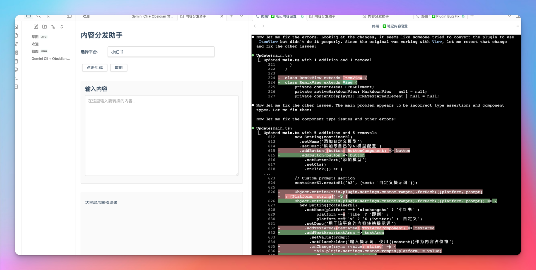Click the 选择平台 input showing 小红书
The width and height of the screenshot is (536, 270).
(161, 52)
